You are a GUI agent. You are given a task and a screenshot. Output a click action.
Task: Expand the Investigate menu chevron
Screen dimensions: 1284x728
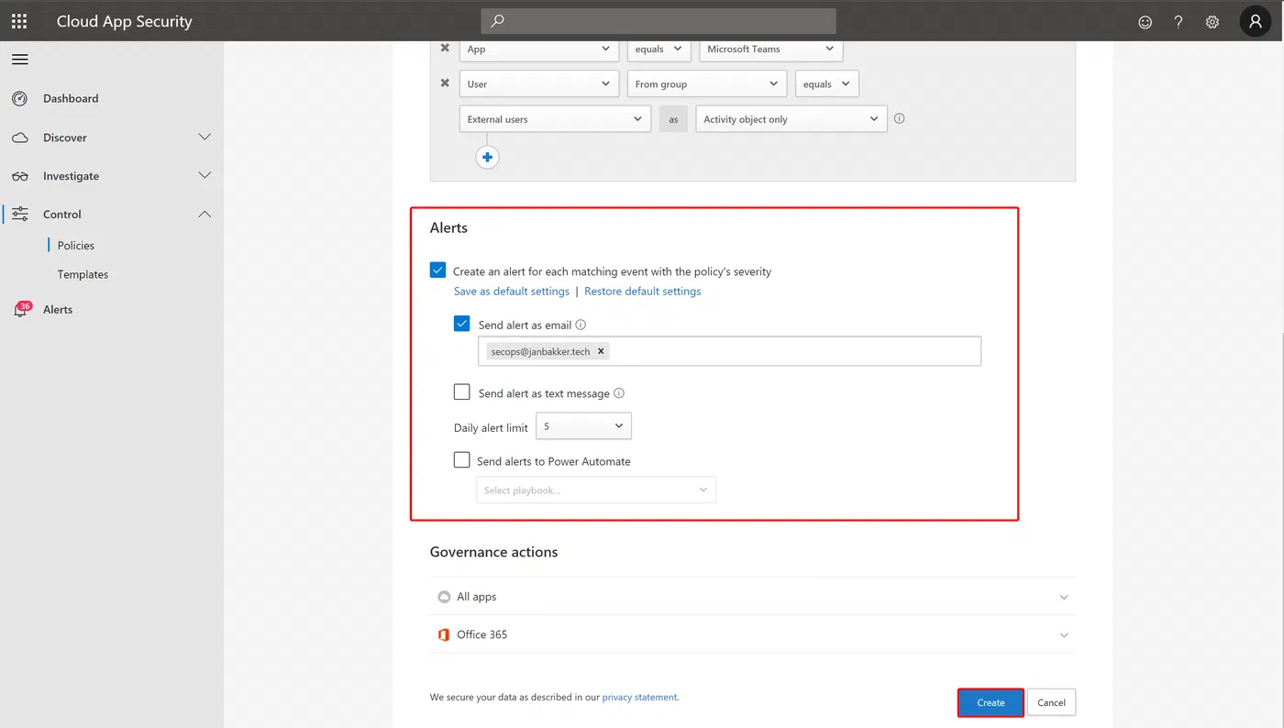(205, 176)
